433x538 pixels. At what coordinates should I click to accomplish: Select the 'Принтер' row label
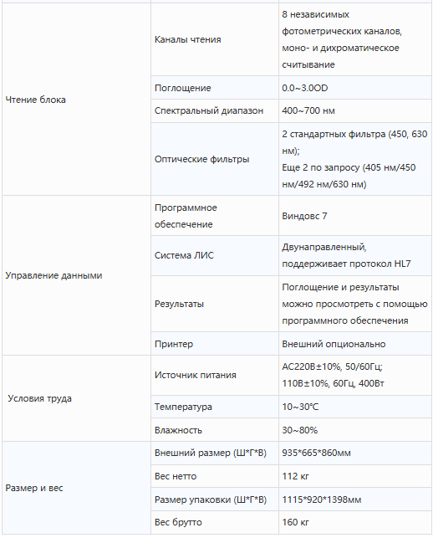(x=174, y=344)
